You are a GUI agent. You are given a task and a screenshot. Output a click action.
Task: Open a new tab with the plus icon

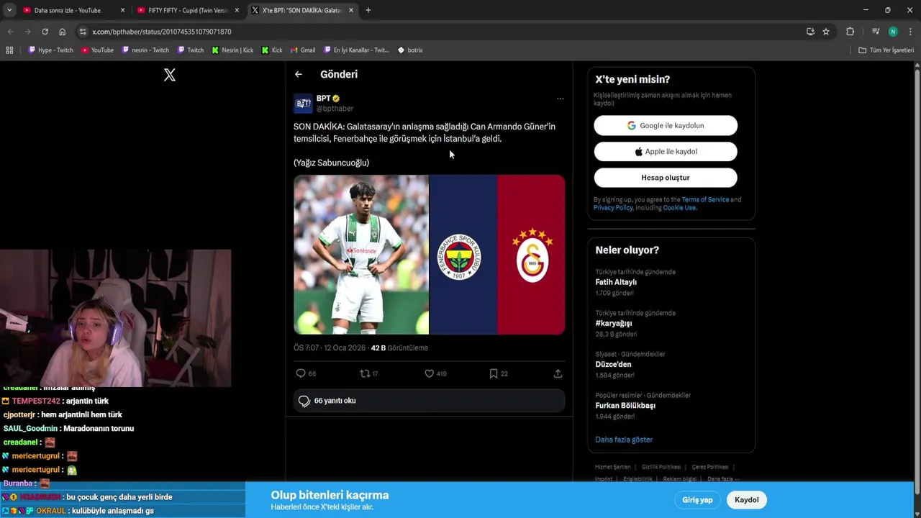point(368,10)
